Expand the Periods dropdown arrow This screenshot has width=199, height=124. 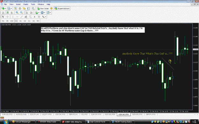click(x=45, y=13)
